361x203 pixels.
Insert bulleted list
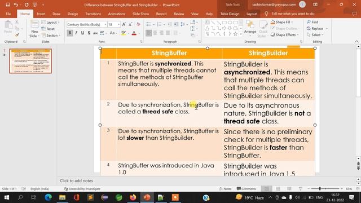148,24
